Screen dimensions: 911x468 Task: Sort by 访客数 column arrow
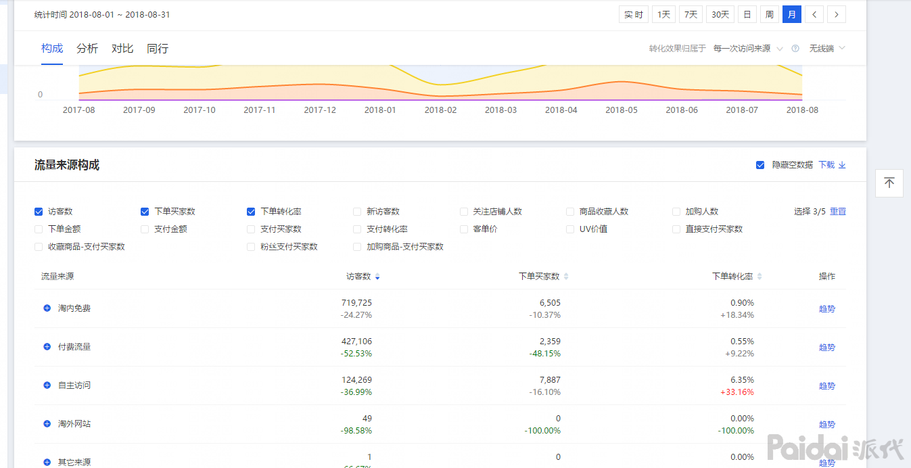377,277
